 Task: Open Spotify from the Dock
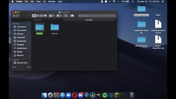click(105, 95)
